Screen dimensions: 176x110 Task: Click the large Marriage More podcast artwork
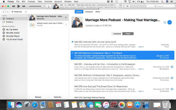point(77,22)
